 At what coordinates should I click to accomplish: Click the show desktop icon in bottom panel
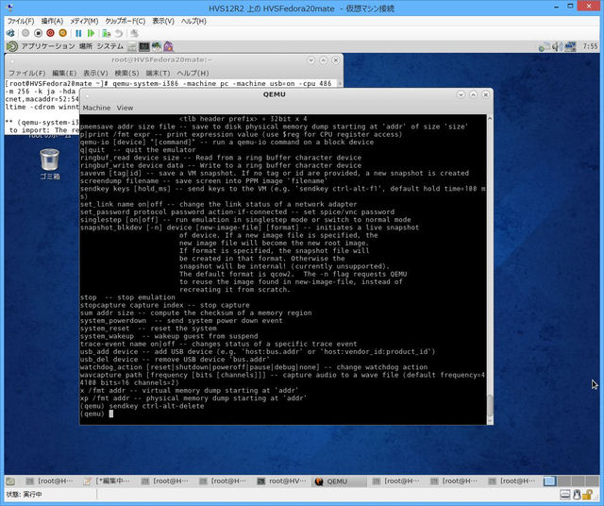pos(10,481)
